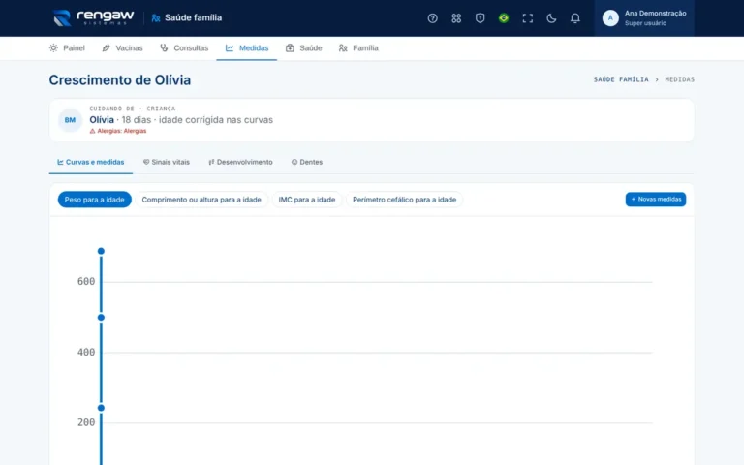
Task: Open the Família menu item
Action: tap(358, 47)
